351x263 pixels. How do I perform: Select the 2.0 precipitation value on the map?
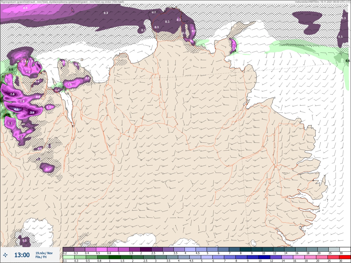(20, 137)
